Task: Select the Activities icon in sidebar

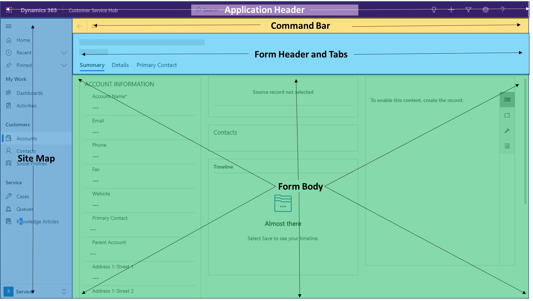Action: click(10, 105)
